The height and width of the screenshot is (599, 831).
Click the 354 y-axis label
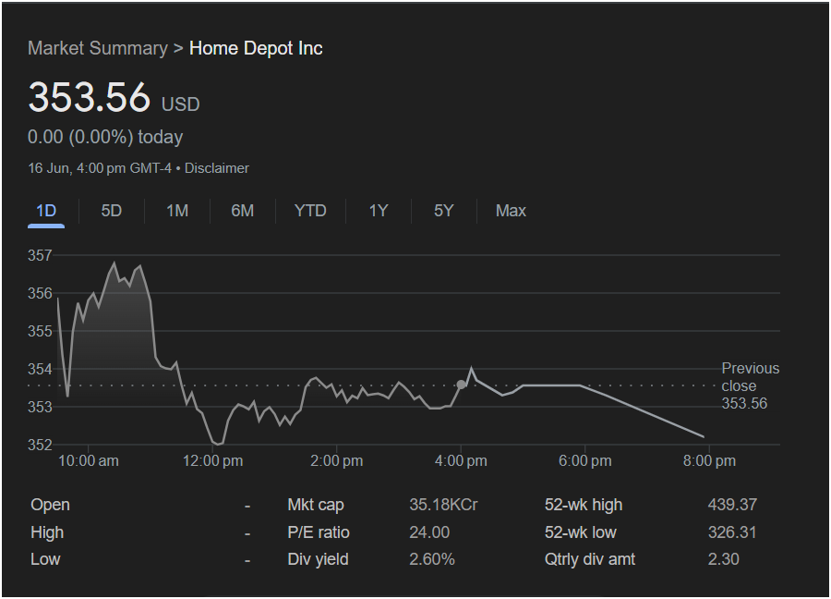coord(40,369)
